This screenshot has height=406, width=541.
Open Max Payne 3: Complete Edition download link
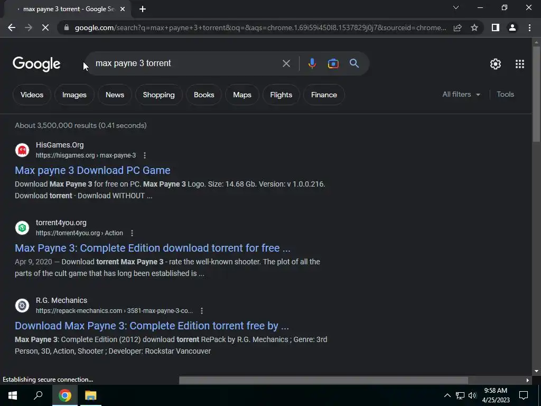click(153, 248)
